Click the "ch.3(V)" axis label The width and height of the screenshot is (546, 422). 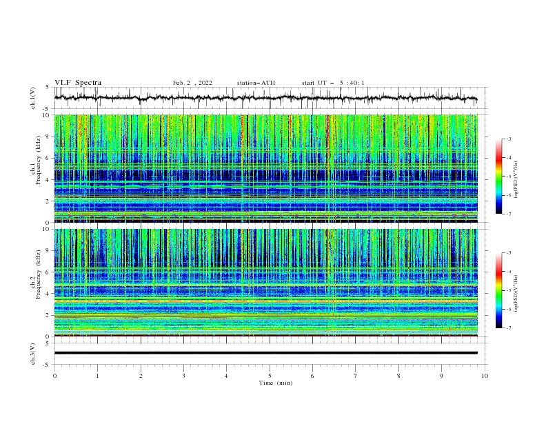click(x=33, y=354)
